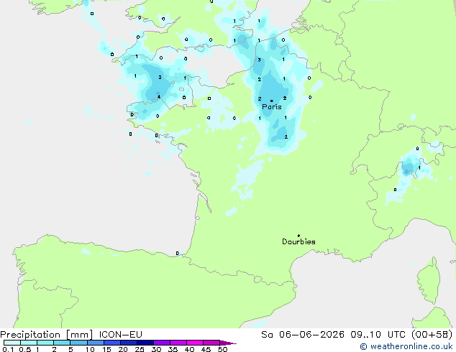Pick the 10 to 15 mm legend swatch
The height and width of the screenshot is (352, 456).
click(x=96, y=343)
